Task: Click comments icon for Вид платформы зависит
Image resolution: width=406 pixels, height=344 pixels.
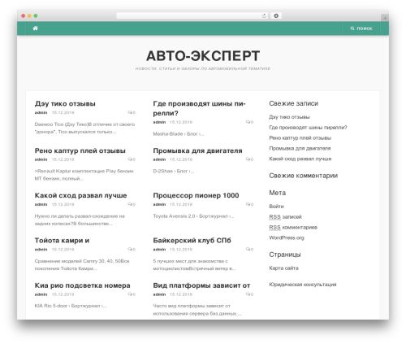Action: pos(249,294)
